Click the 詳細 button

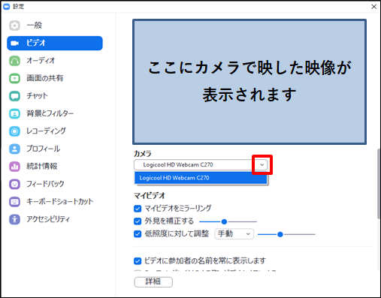coord(153,282)
